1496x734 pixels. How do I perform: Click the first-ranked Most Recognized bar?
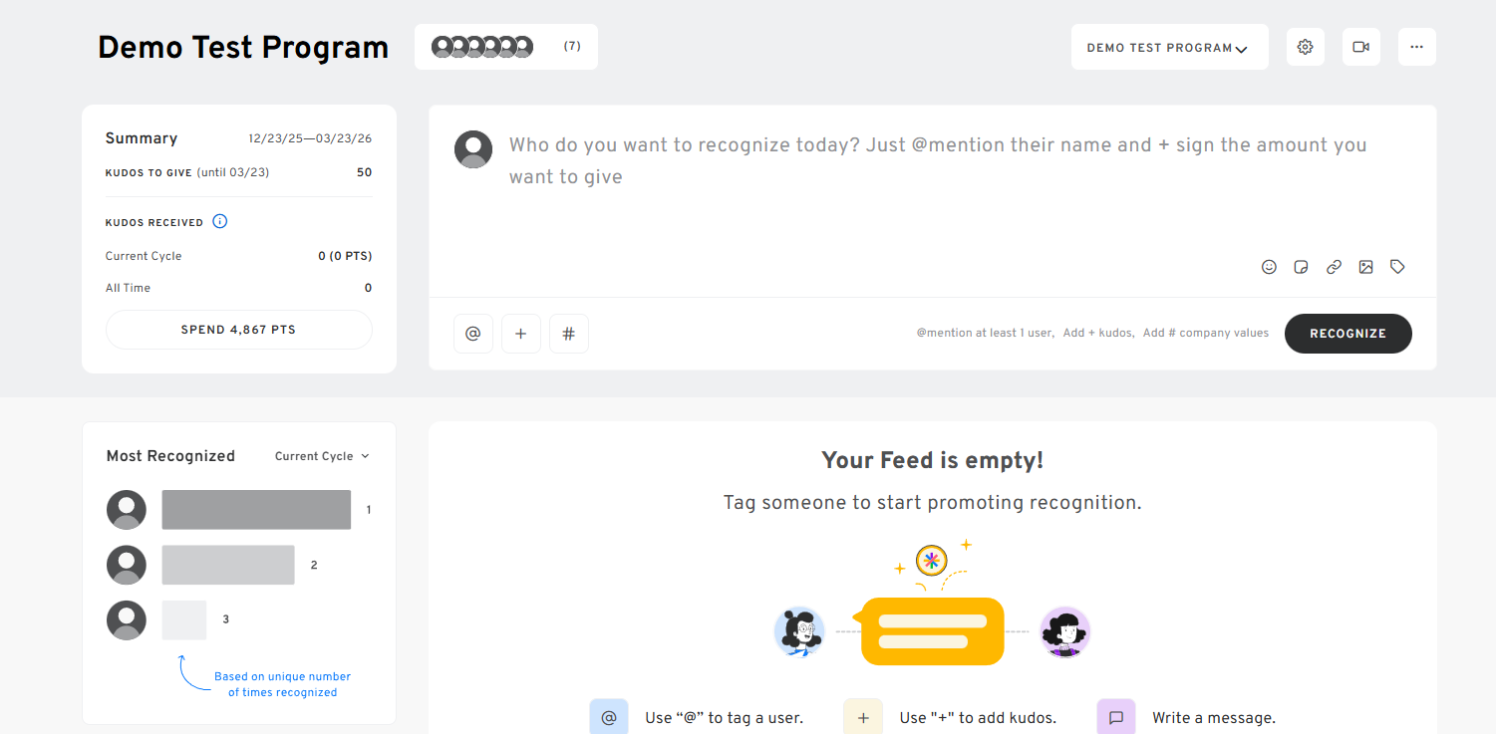256,510
